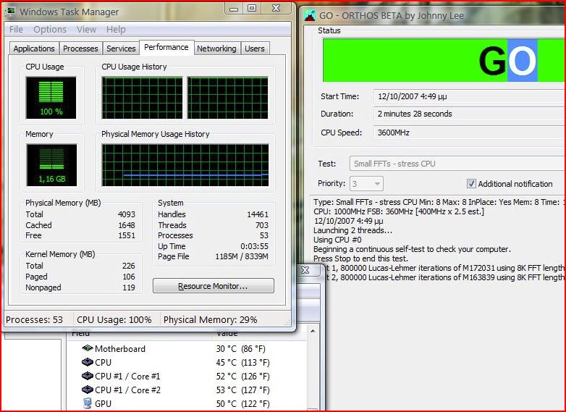The width and height of the screenshot is (566, 412).
Task: Toggle the Additional notification checkbox
Action: point(471,183)
